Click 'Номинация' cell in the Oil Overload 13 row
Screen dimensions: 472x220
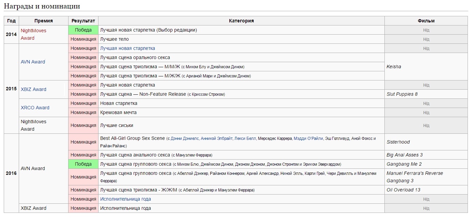tap(83, 190)
